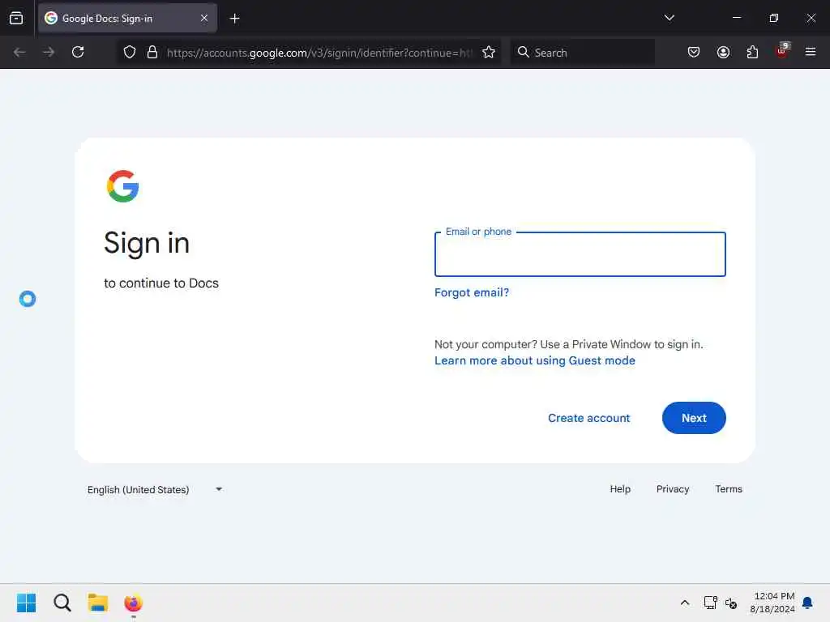Screen dimensions: 830x622
Task: Open the Forgot email? link
Action: coord(472,292)
